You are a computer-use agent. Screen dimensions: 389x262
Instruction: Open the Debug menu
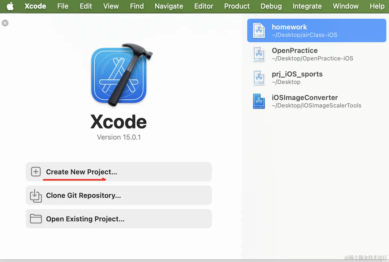(271, 6)
